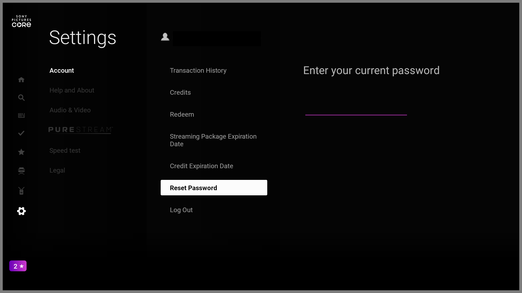Open Transaction History
The width and height of the screenshot is (522, 293).
click(x=198, y=71)
